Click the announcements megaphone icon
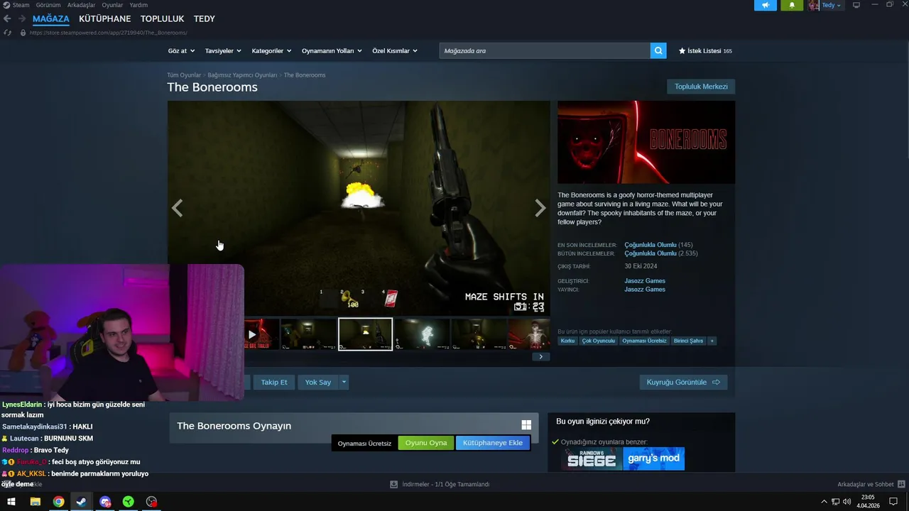Image resolution: width=909 pixels, height=511 pixels. 766,5
